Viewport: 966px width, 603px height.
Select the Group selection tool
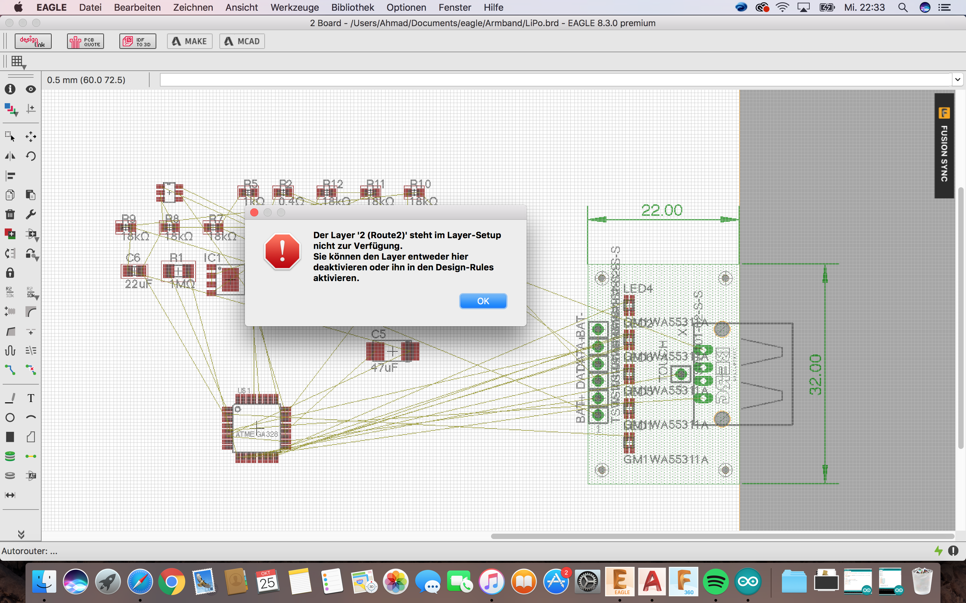[x=10, y=136]
